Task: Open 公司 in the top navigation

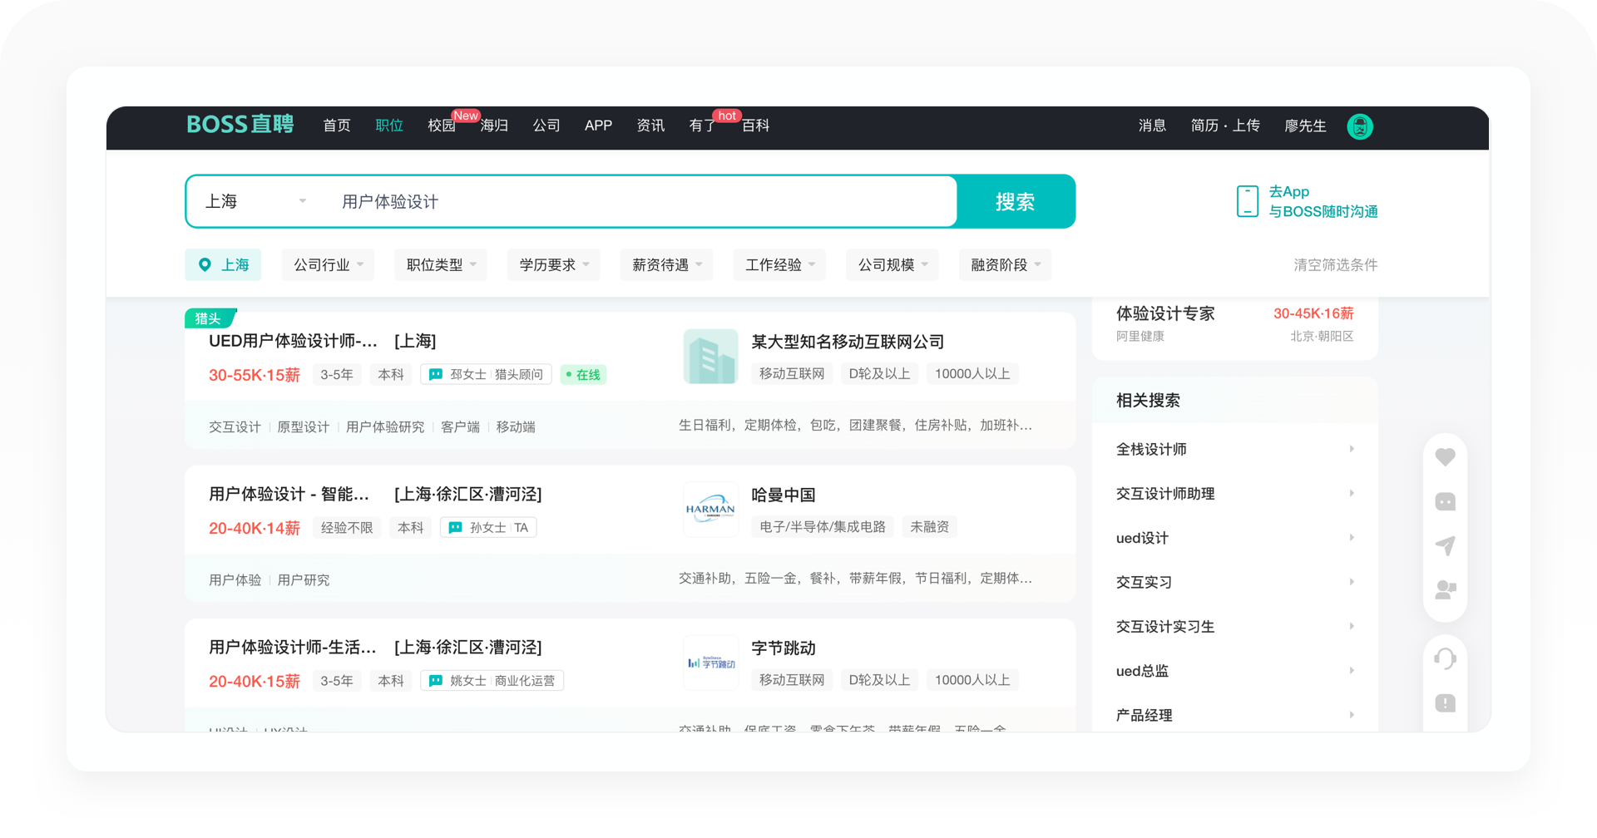Action: [546, 126]
